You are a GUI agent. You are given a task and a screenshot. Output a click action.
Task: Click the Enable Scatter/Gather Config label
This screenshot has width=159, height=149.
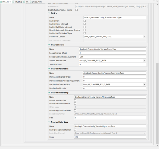coord(60,10)
